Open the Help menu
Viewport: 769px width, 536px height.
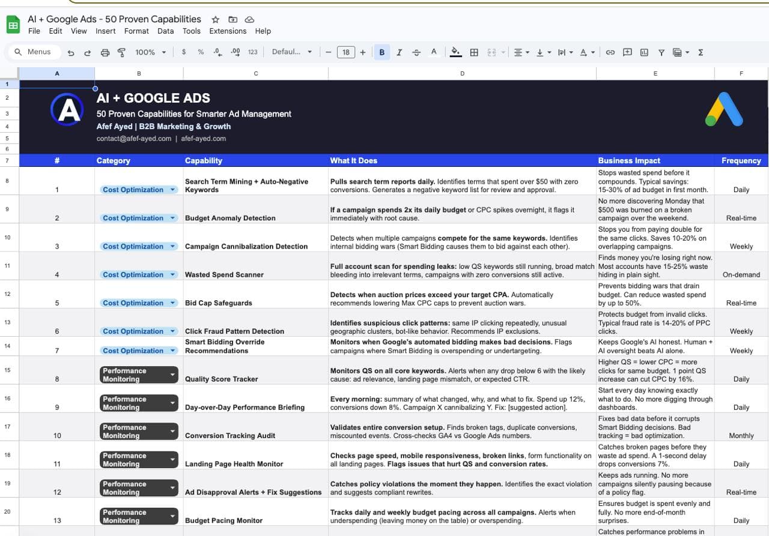tap(263, 31)
